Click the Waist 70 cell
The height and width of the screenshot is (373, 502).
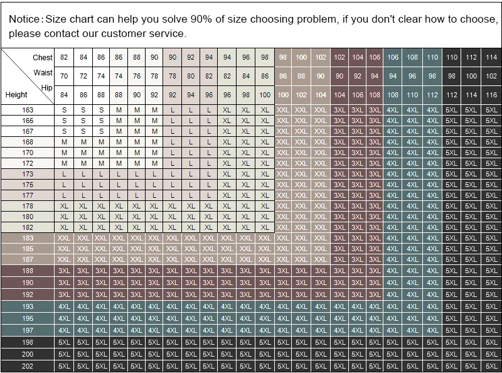pos(64,76)
